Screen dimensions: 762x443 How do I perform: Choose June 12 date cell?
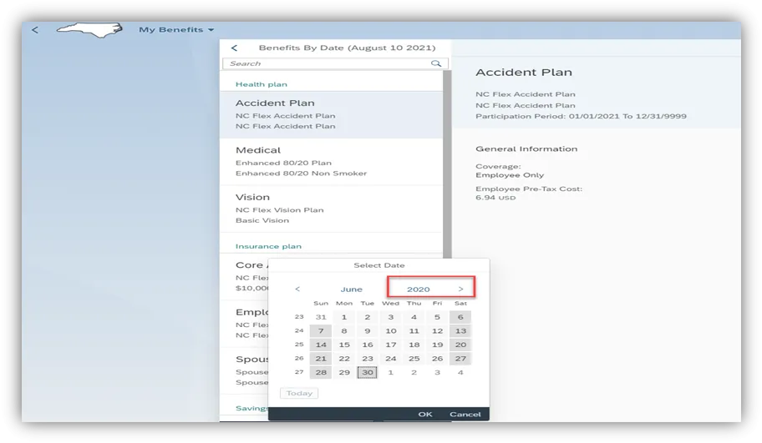click(x=437, y=331)
